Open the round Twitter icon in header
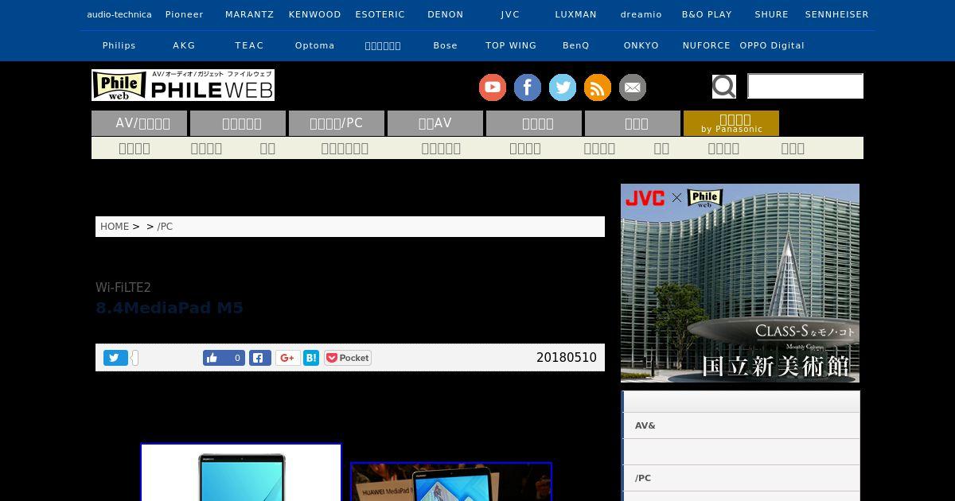955x501 pixels. tap(563, 87)
